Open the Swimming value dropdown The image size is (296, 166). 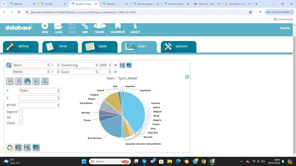click(80, 65)
